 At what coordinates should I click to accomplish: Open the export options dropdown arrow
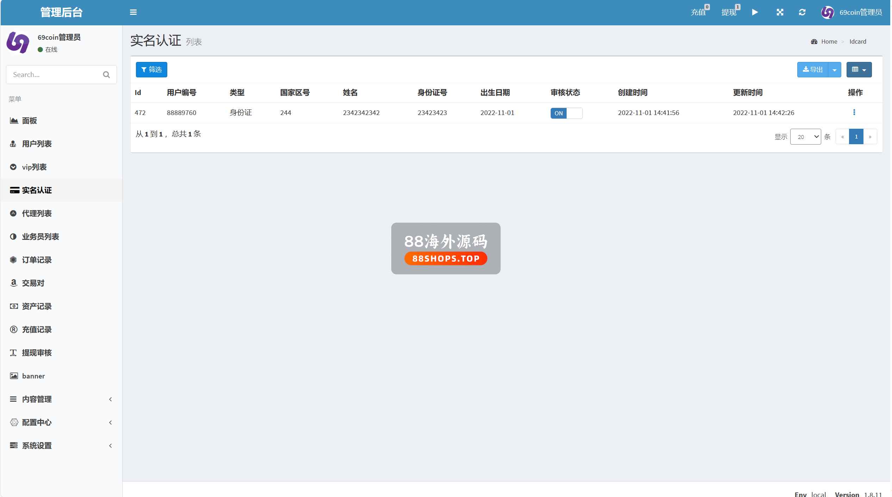(835, 70)
